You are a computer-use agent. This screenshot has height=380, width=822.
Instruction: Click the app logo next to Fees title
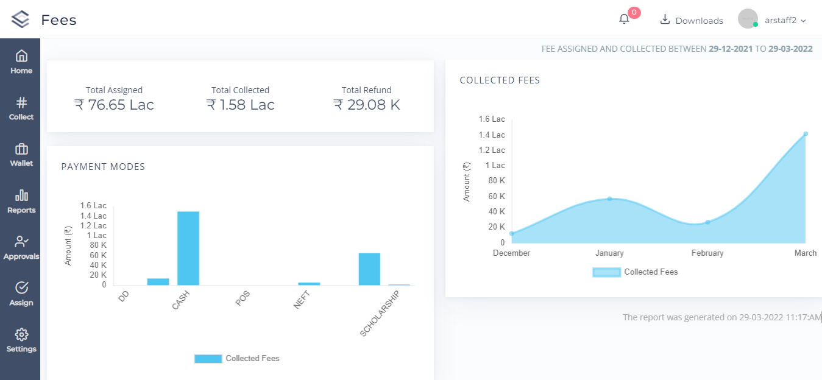(x=21, y=19)
